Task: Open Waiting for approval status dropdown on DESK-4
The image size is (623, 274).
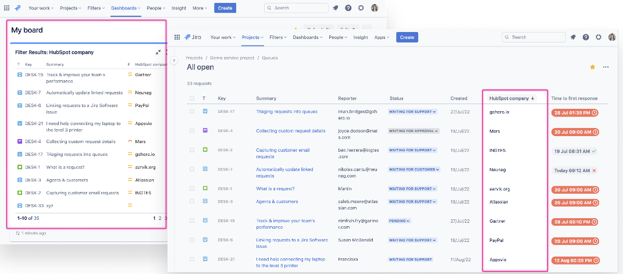Action: click(x=414, y=131)
